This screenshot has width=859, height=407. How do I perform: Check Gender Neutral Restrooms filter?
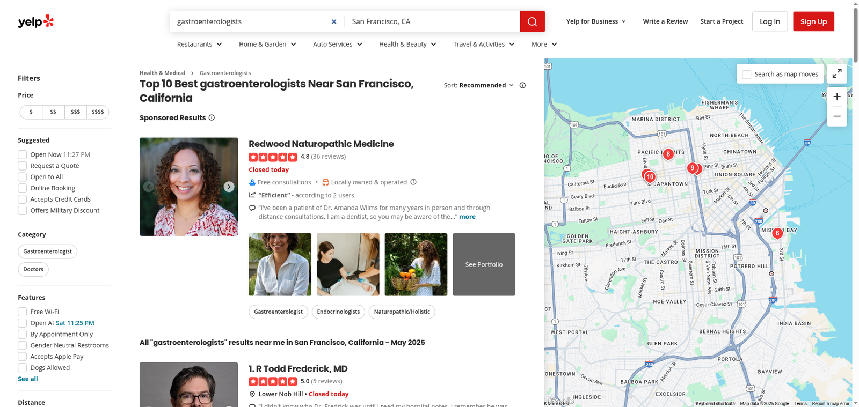23,346
